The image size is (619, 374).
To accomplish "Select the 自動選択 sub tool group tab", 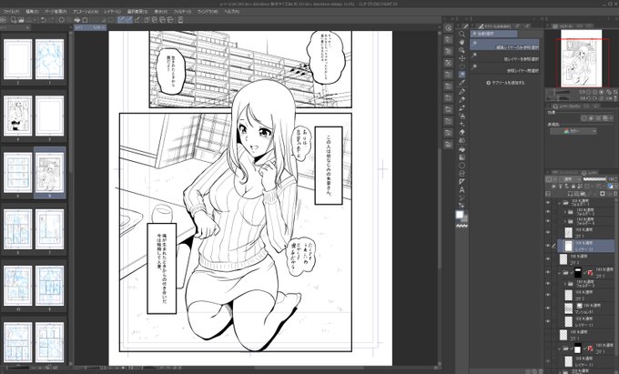I will coord(493,34).
